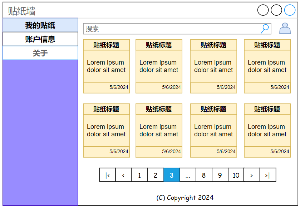Select 账户信息 in the sidebar

point(40,39)
